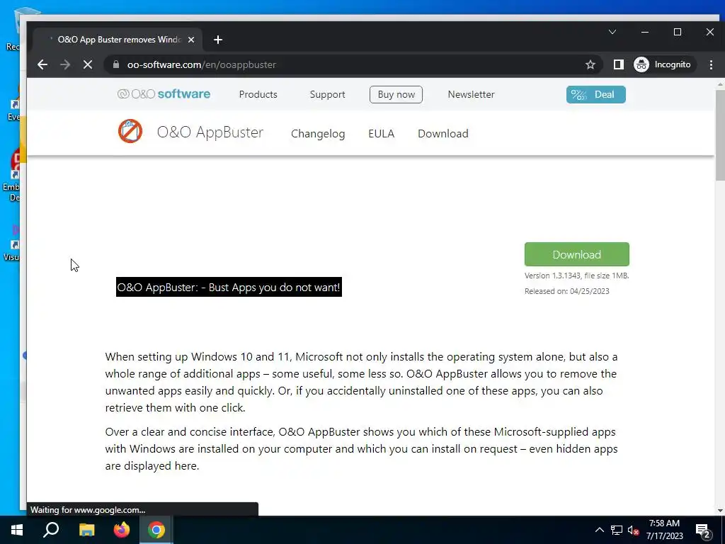Minimize the Chrome window

tap(645, 32)
